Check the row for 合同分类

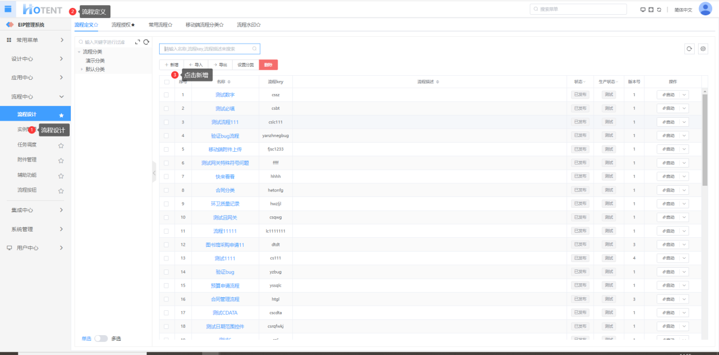tap(167, 190)
